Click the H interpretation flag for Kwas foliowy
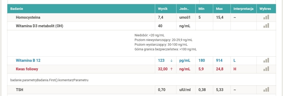283x96 pixels. click(235, 69)
